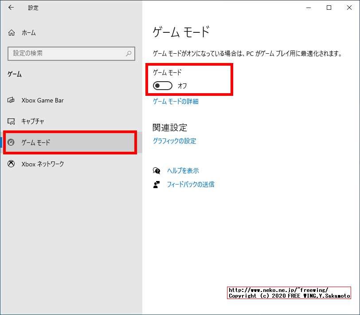Select キャプチャ in the sidebar
Screen dimensions: 360x315
coord(71,121)
